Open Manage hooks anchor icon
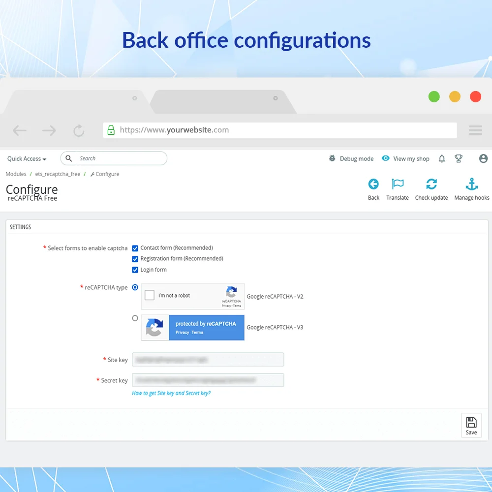492x492 pixels. [x=471, y=184]
